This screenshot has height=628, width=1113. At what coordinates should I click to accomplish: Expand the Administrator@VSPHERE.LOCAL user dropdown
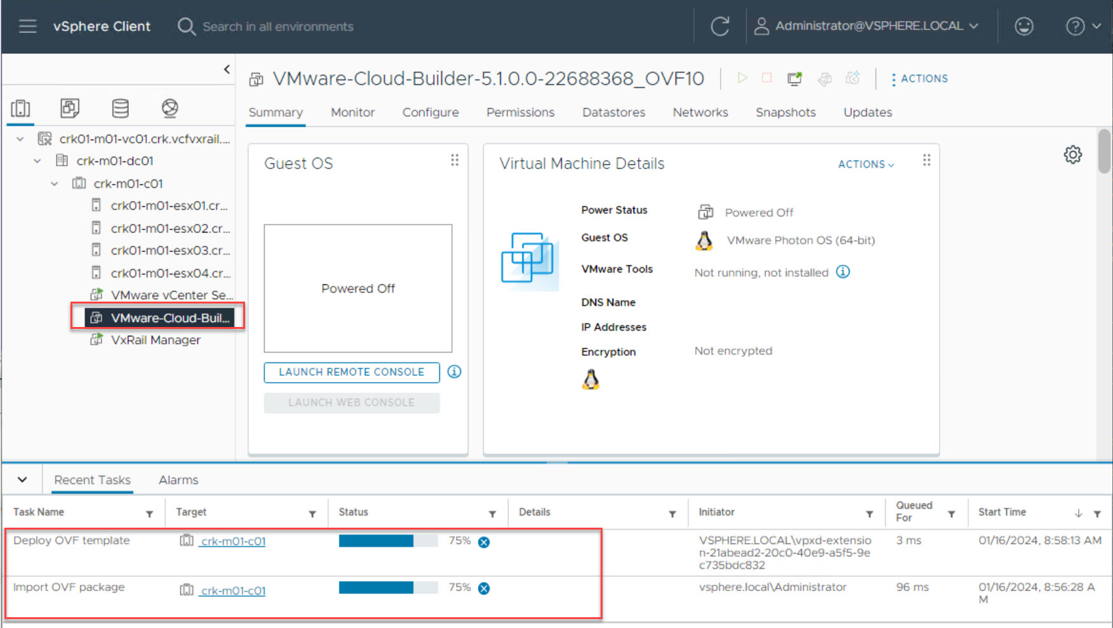[867, 27]
